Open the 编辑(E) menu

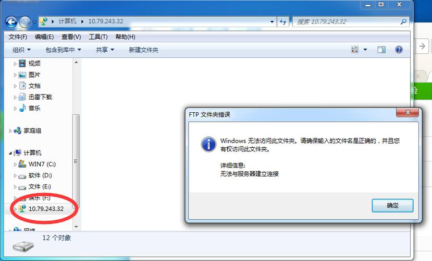44,37
